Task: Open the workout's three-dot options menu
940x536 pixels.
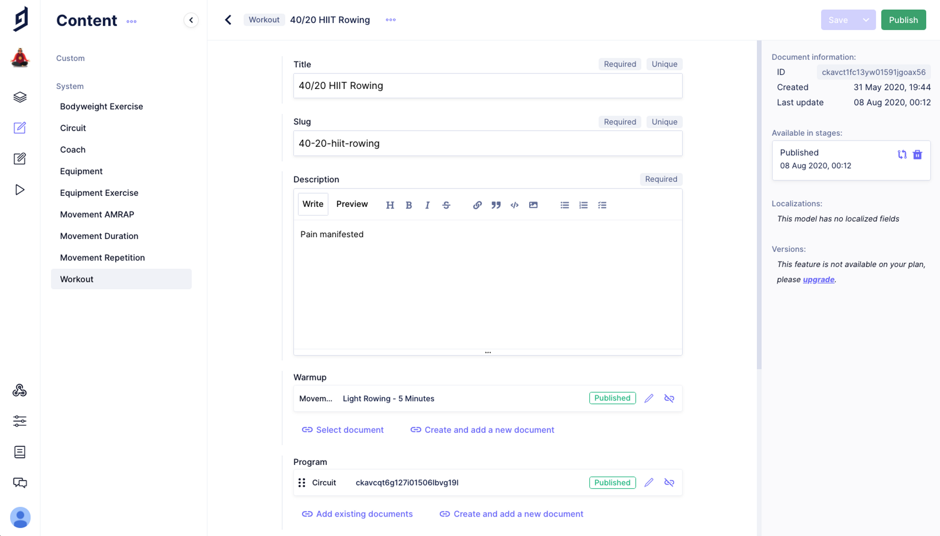Action: point(391,20)
